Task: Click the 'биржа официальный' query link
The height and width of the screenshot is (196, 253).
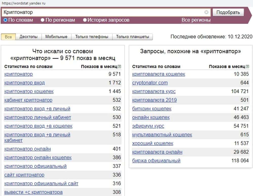Action: (x=156, y=161)
